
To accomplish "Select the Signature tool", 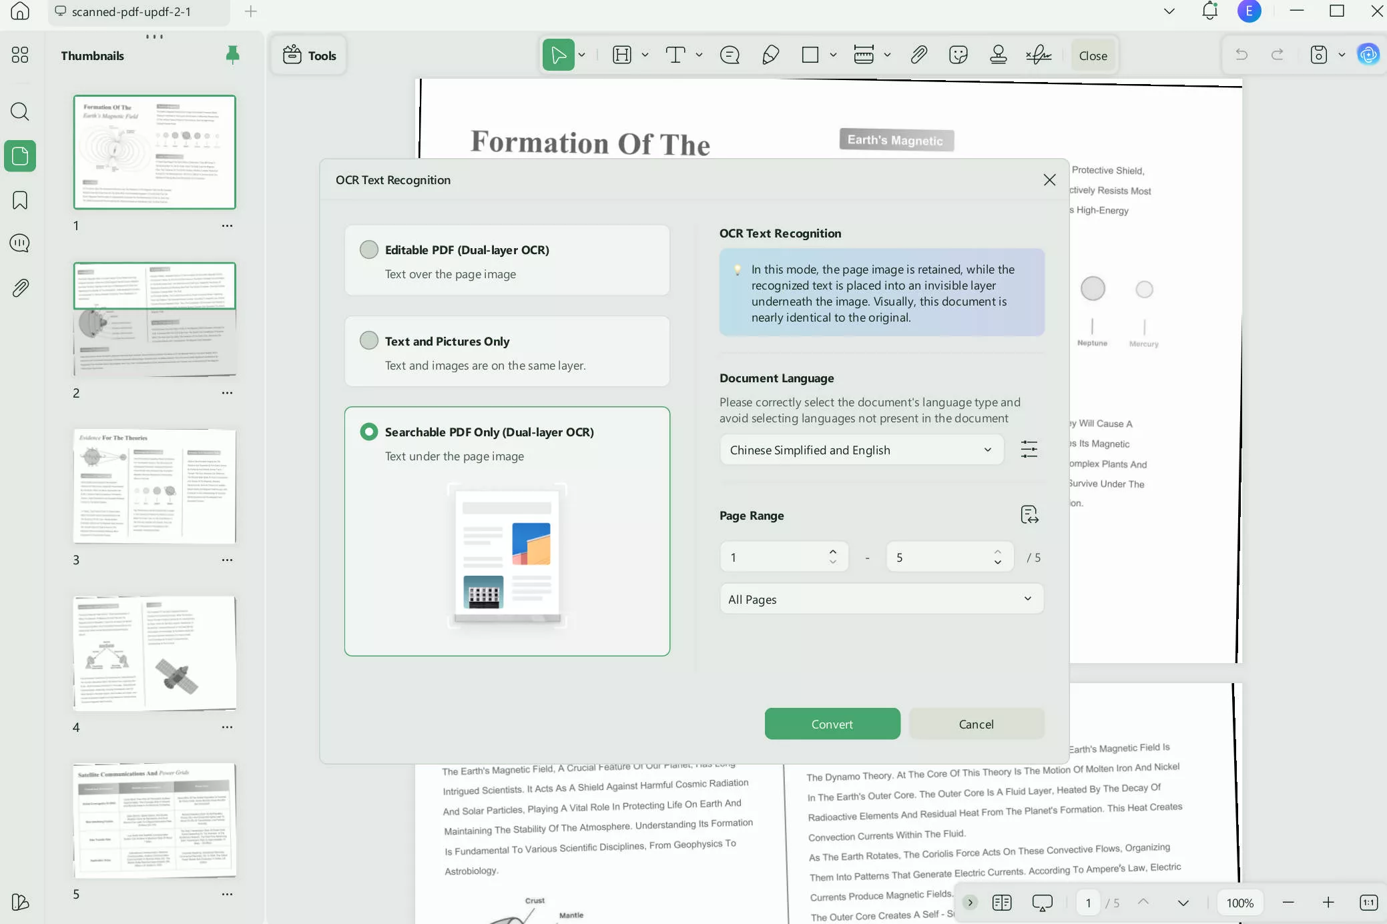I will 1037,55.
